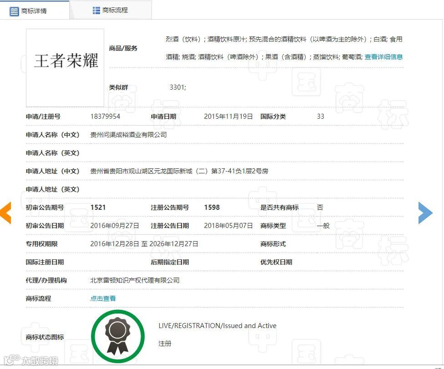Open the 商标详情 tab
Viewport: 444px width, 369px height.
[34, 10]
